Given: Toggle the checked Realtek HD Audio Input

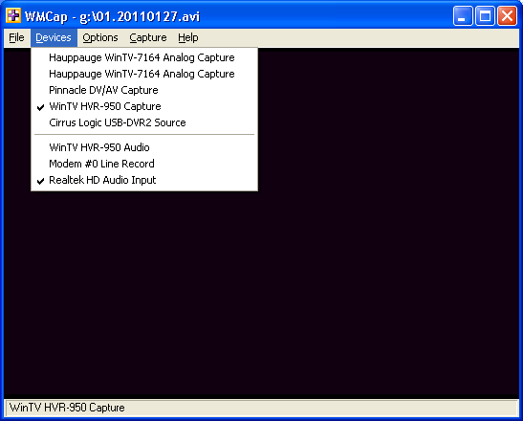Looking at the screenshot, I should coord(144,180).
